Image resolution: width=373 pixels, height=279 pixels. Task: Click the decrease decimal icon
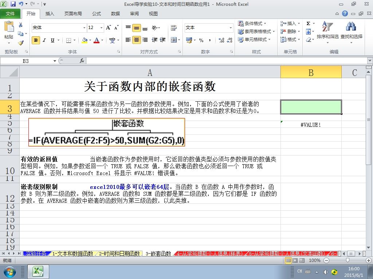point(229,40)
